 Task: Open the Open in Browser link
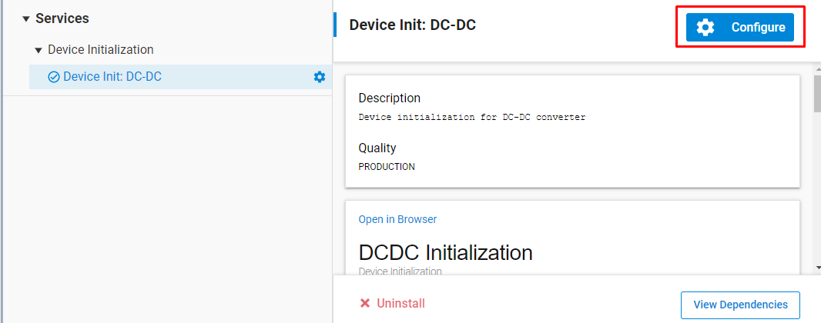(x=397, y=220)
